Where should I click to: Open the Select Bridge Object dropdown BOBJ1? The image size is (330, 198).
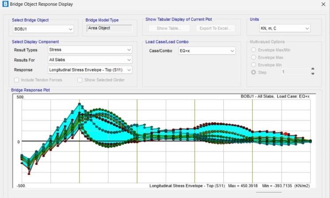click(x=43, y=29)
